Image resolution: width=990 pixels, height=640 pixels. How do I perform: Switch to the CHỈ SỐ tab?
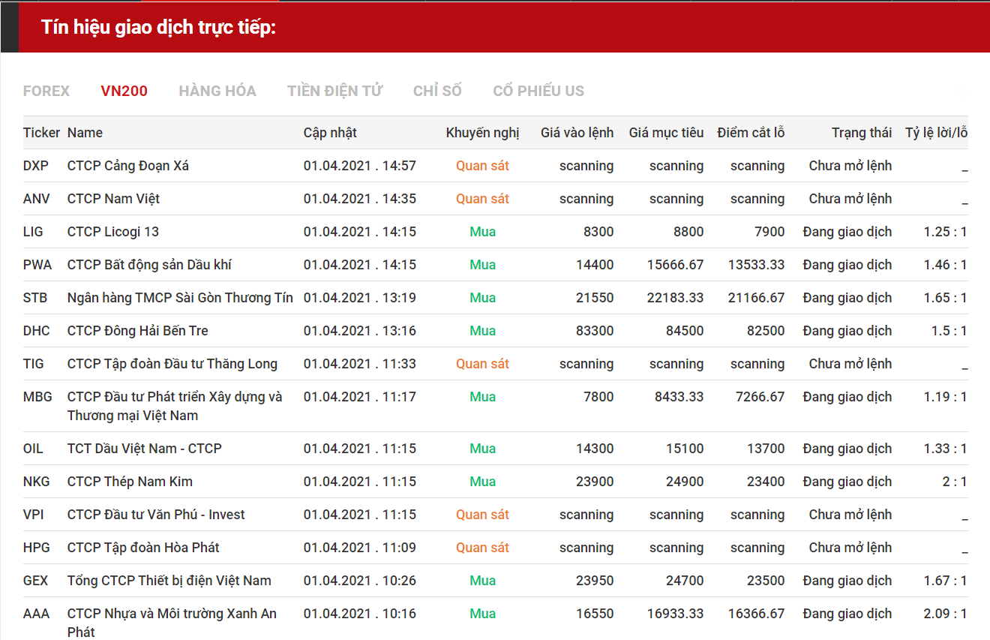(x=437, y=91)
